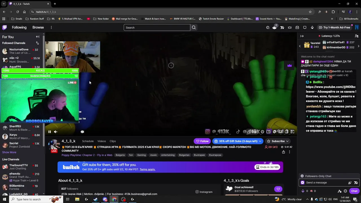361x203 pixels.
Task: Open stream more options three dots
Action: pos(289,152)
